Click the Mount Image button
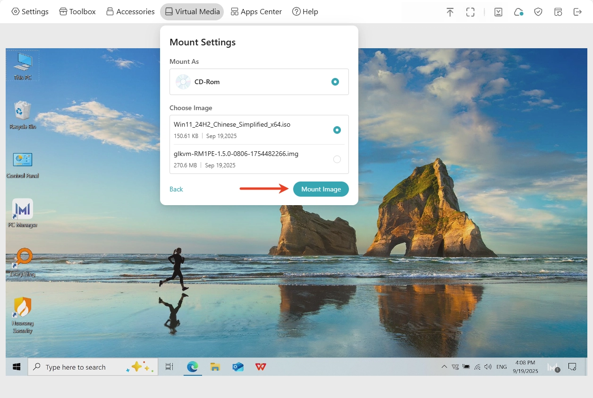The image size is (593, 398). coord(321,189)
